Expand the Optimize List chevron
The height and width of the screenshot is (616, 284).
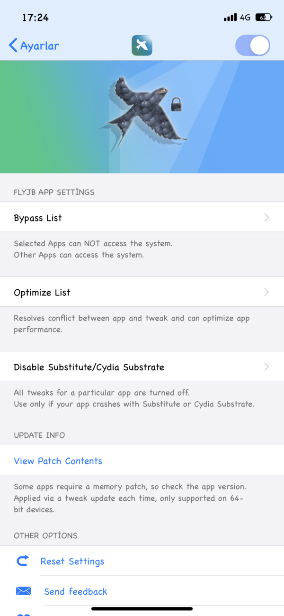click(266, 292)
